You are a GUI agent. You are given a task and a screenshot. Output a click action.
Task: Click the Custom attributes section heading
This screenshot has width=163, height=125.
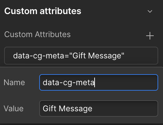point(43,11)
